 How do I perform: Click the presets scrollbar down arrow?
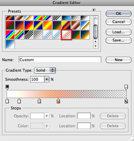96,46
